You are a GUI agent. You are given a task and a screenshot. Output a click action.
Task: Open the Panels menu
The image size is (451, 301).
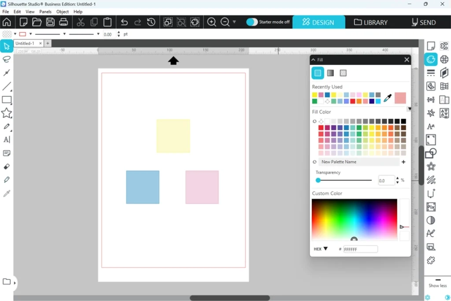(45, 12)
